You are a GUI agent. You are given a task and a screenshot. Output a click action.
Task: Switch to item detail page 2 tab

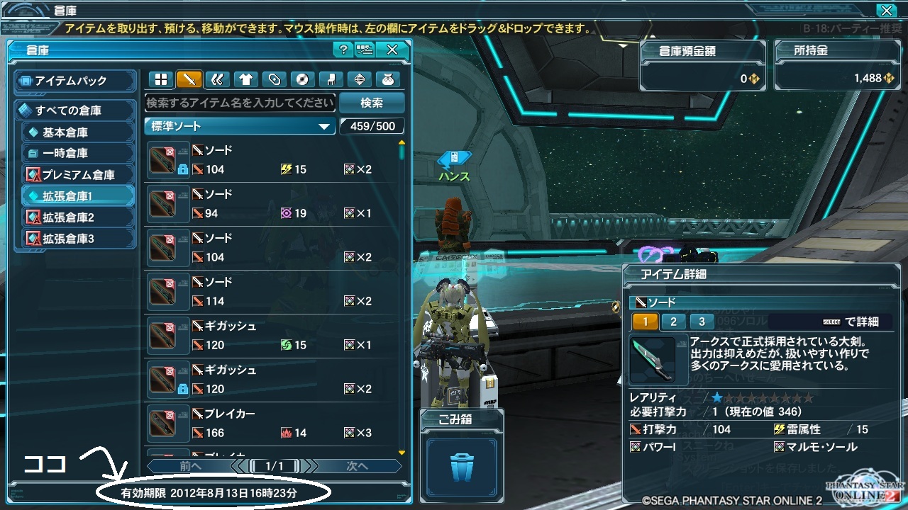(x=673, y=322)
